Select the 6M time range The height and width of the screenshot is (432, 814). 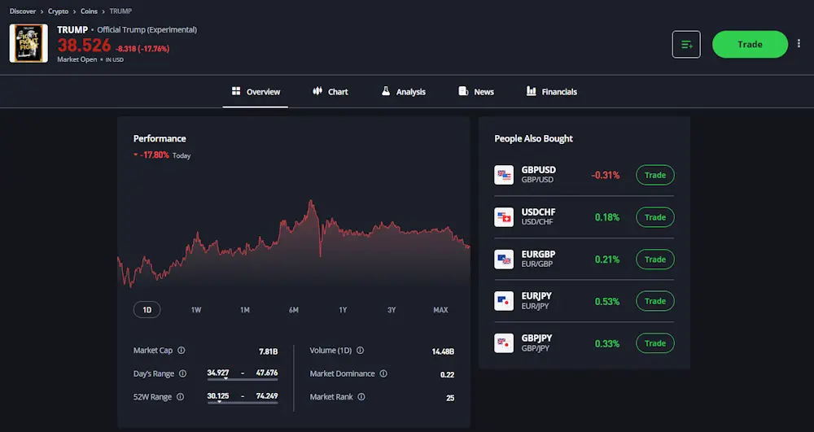tap(294, 310)
